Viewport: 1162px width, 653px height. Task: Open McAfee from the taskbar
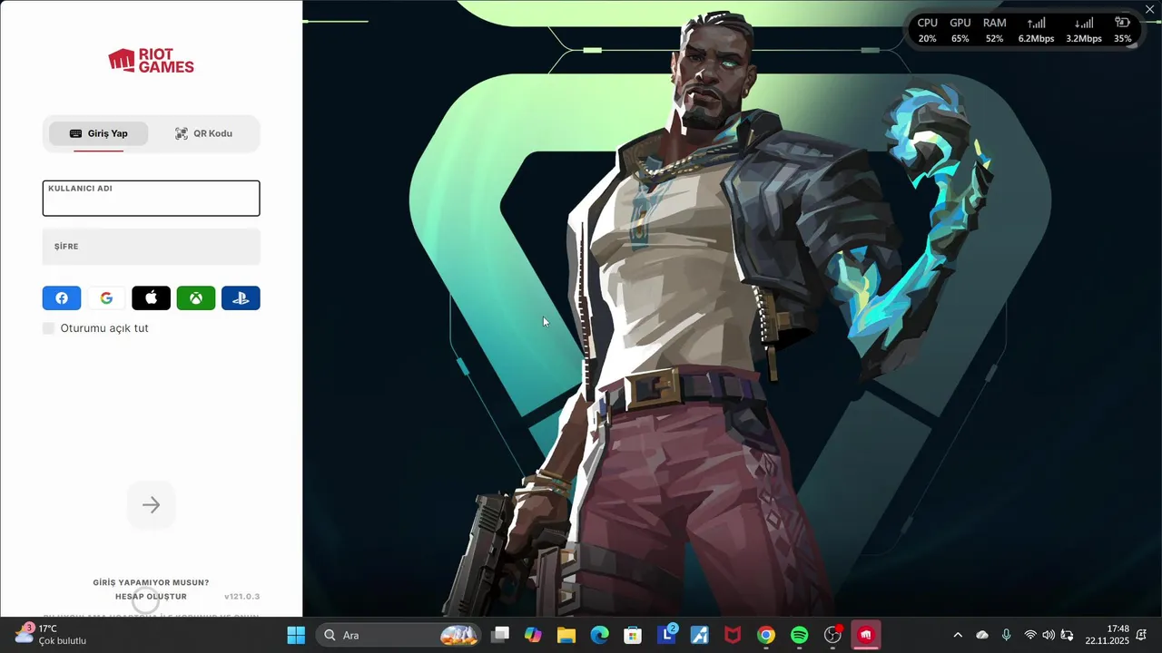[x=733, y=635]
